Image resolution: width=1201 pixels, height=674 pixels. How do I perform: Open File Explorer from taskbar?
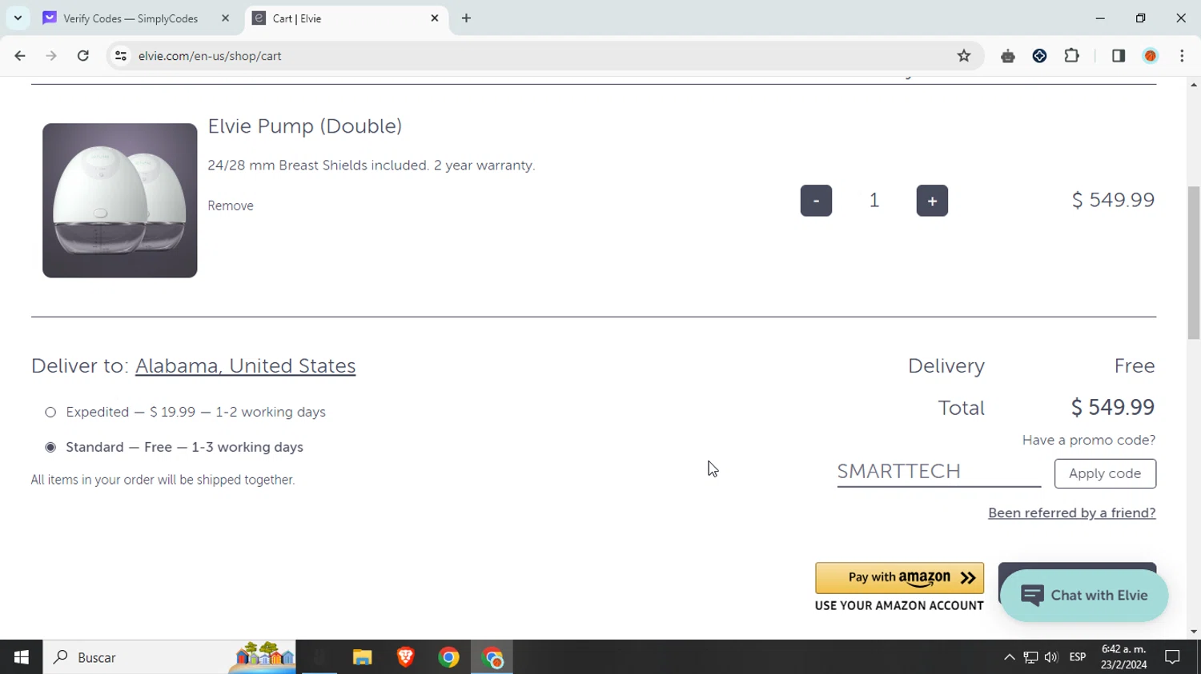pos(363,657)
